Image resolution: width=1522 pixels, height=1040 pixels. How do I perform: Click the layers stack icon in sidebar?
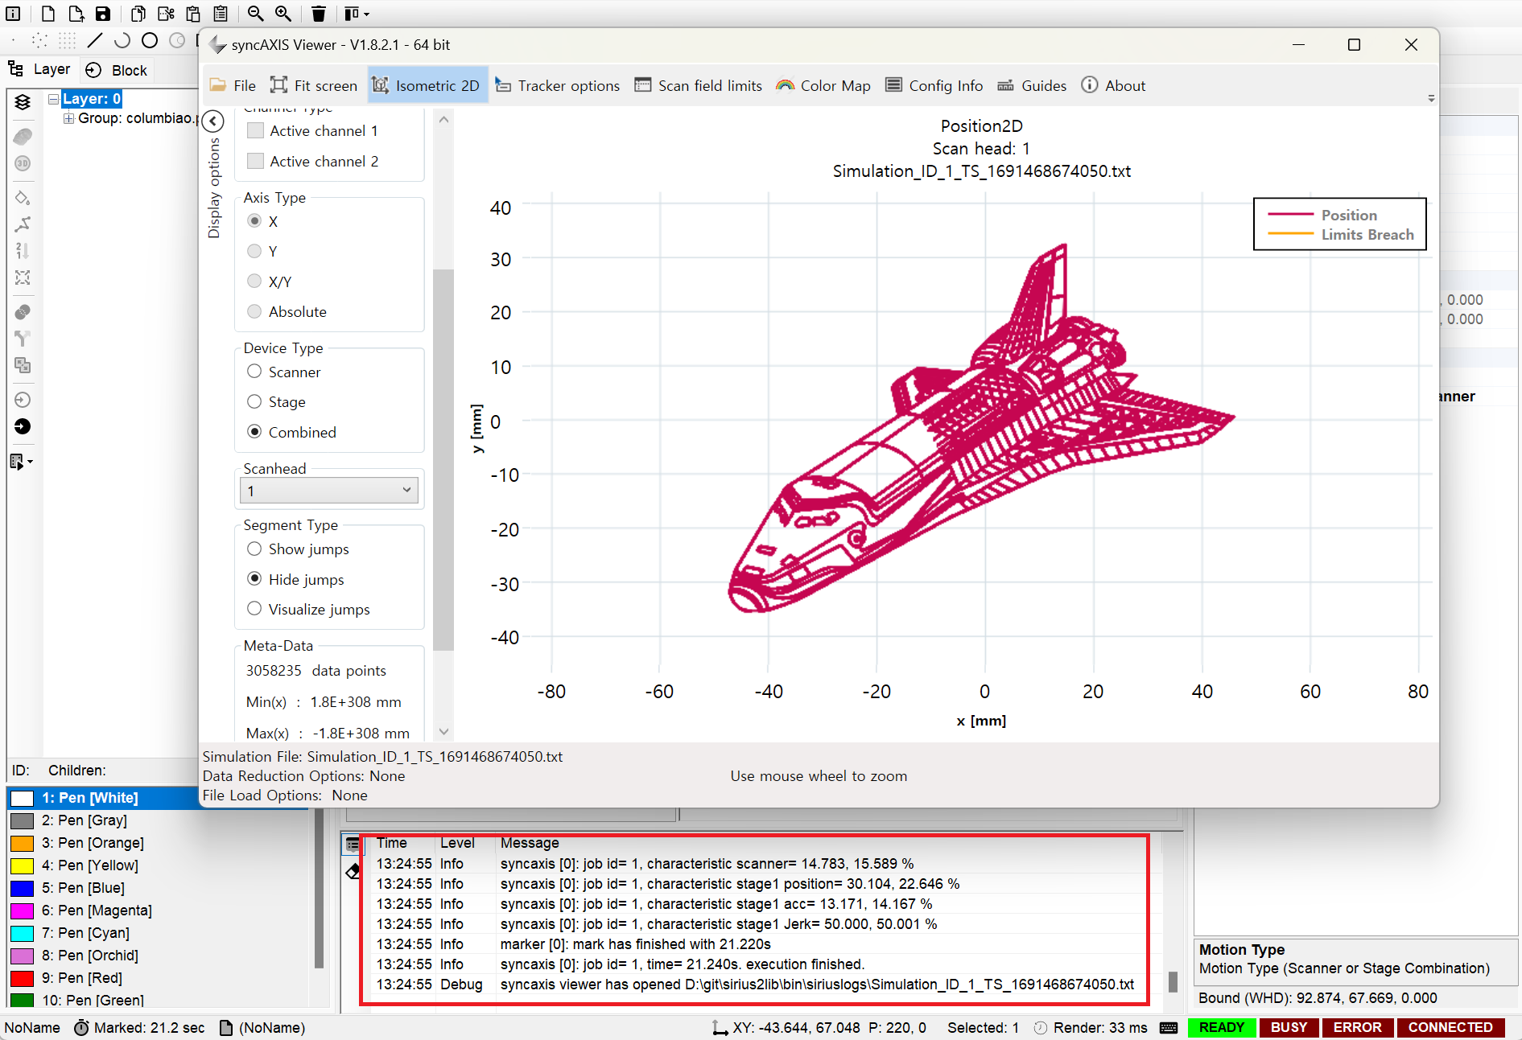click(23, 102)
